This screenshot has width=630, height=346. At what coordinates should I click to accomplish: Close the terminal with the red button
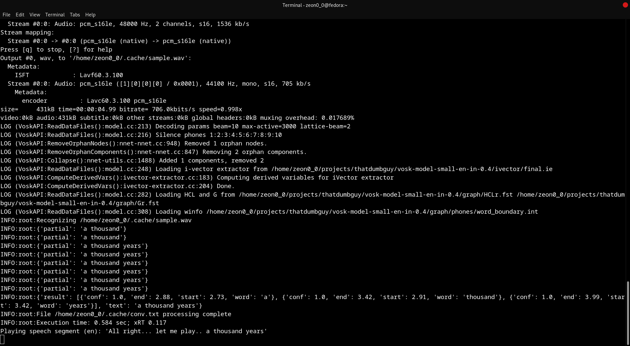[625, 5]
